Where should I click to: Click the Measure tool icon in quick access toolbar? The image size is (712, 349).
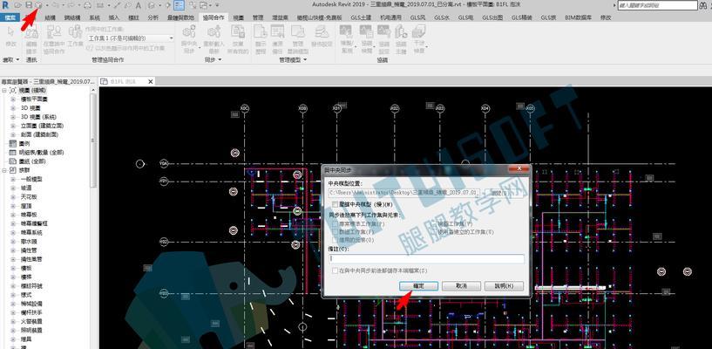pyautogui.click(x=99, y=5)
